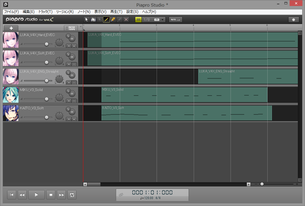Viewport: 305px width, 206px height.
Task: Click plus button on LUKA_V4X_ENG_Straight track
Action: coord(69,83)
